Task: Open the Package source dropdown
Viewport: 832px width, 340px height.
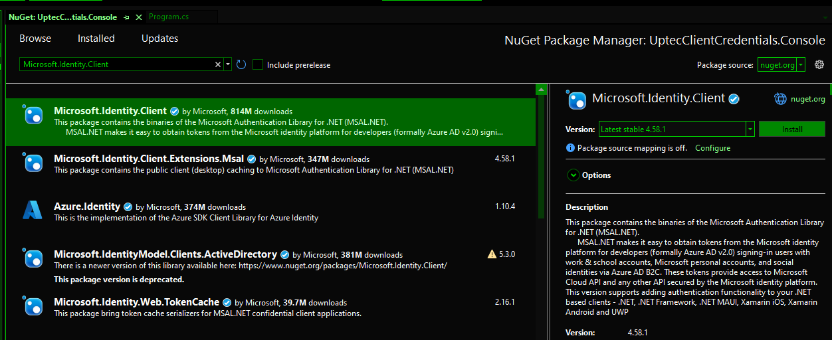Action: click(x=801, y=64)
